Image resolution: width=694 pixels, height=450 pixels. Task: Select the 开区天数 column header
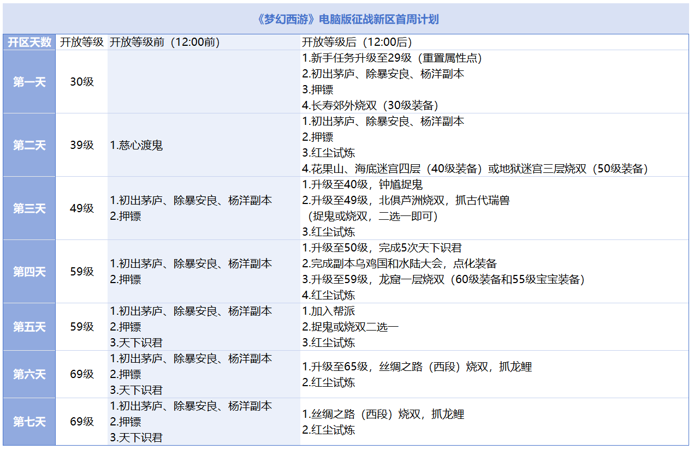[x=29, y=42]
